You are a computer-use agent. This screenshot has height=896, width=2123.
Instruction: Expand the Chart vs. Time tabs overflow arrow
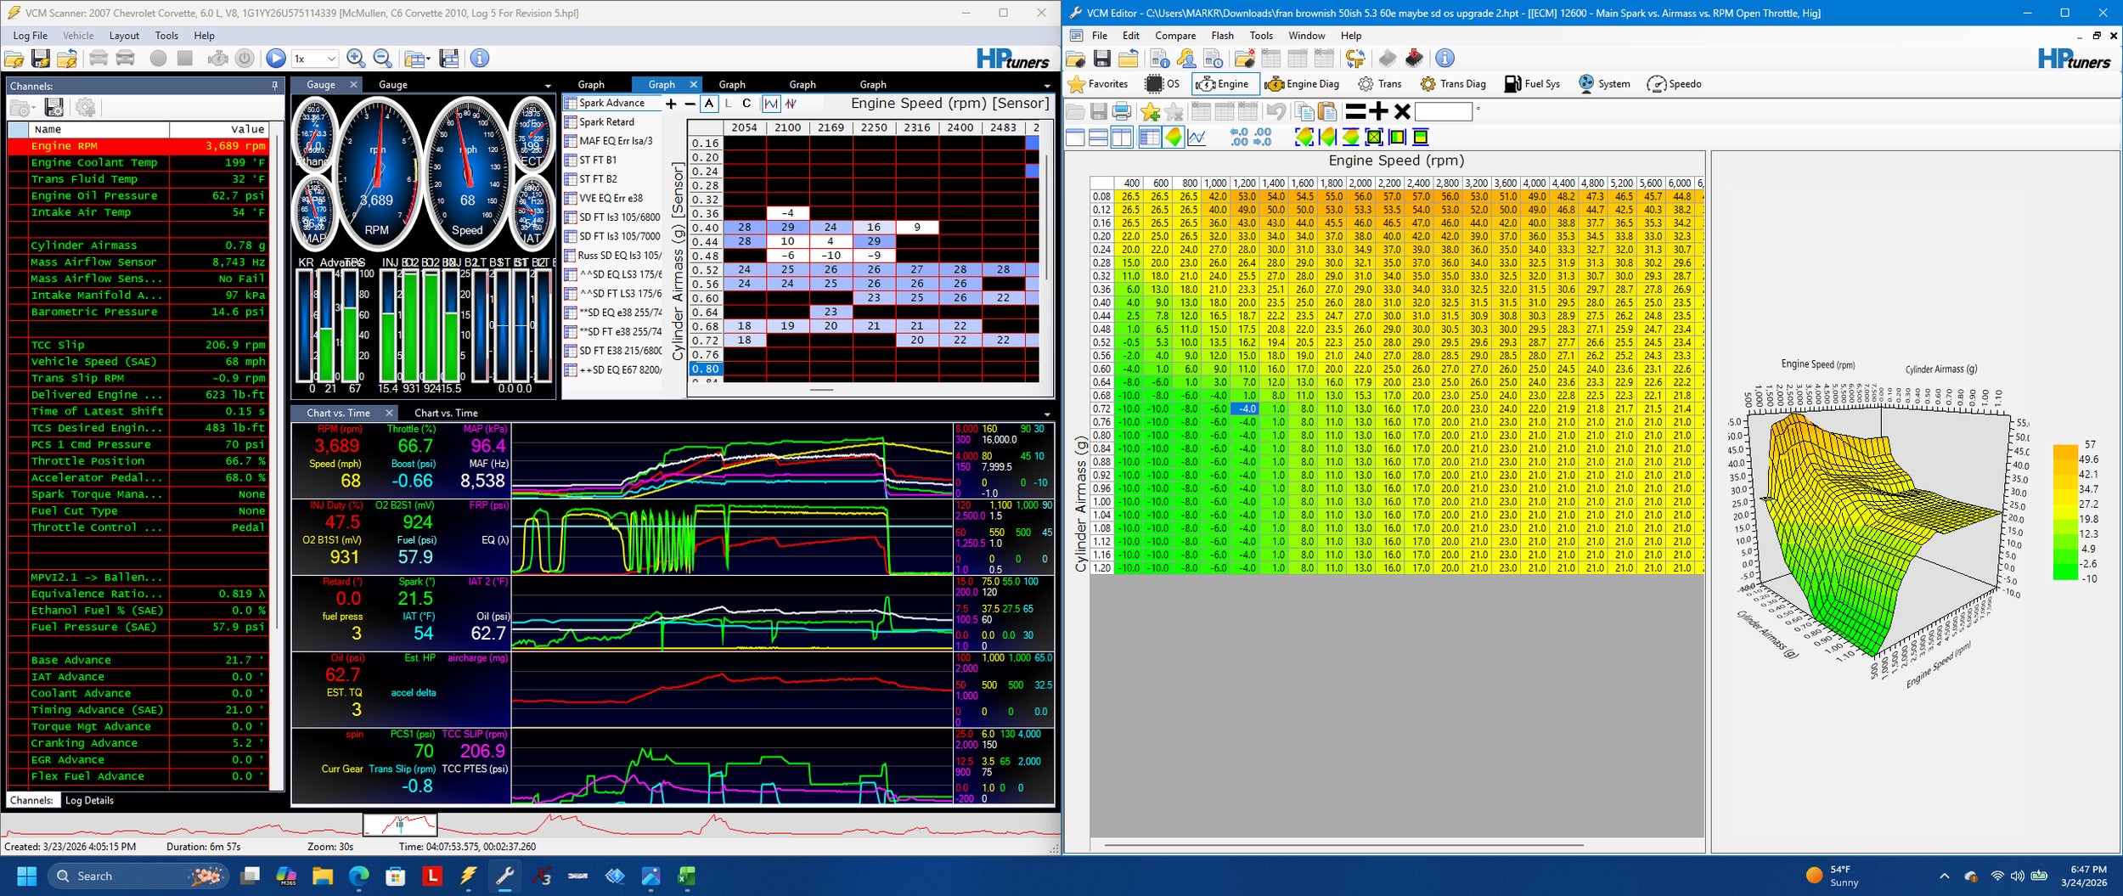point(1046,414)
